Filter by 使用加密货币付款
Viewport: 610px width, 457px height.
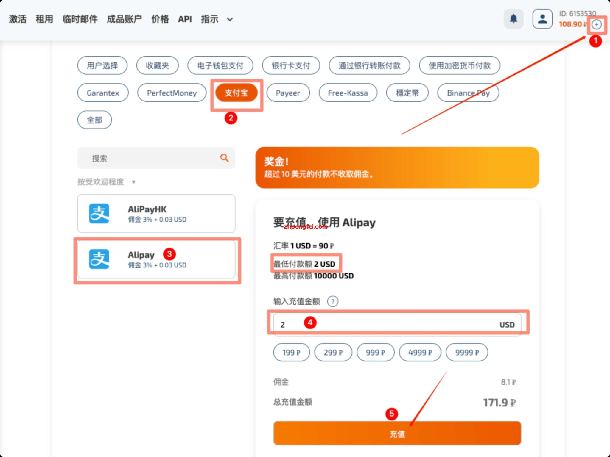[459, 65]
